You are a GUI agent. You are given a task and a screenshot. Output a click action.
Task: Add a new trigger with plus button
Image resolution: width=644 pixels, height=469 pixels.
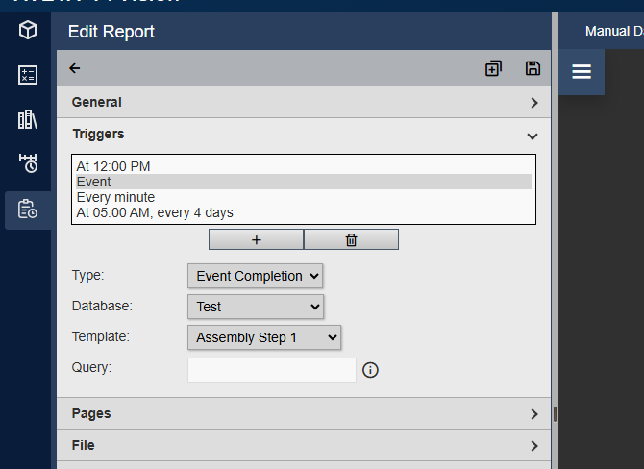[x=256, y=239]
